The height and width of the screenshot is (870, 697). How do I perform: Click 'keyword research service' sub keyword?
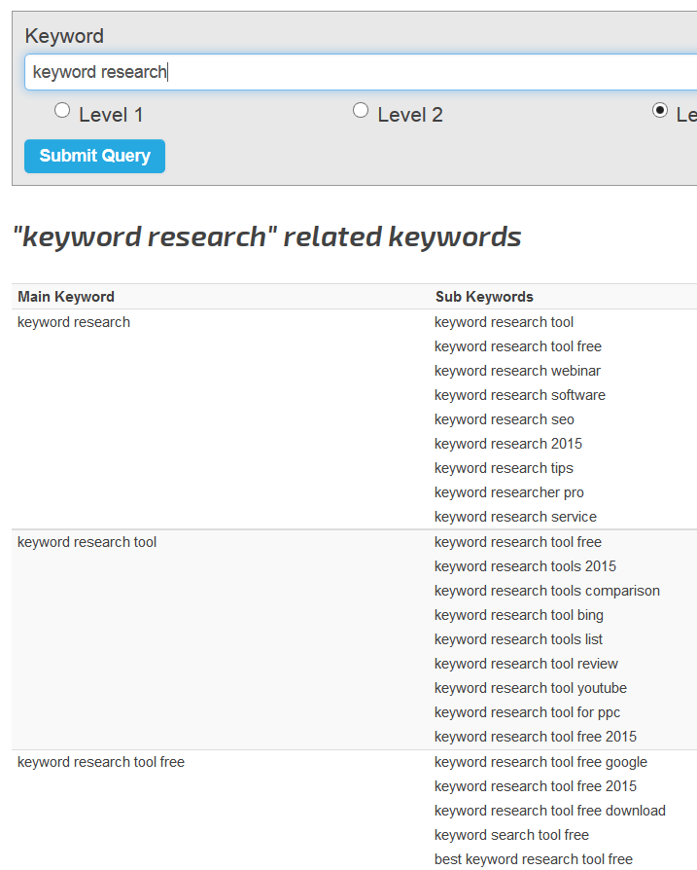[515, 517]
